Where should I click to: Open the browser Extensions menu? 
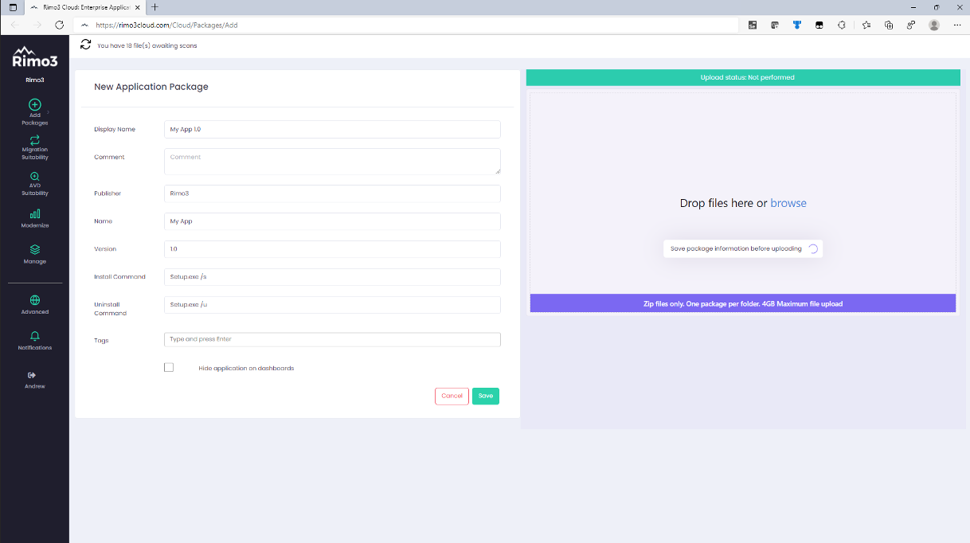click(x=841, y=25)
